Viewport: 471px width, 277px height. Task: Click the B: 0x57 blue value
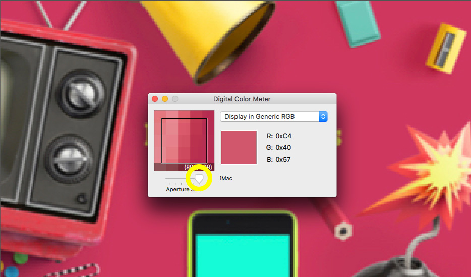[279, 160]
